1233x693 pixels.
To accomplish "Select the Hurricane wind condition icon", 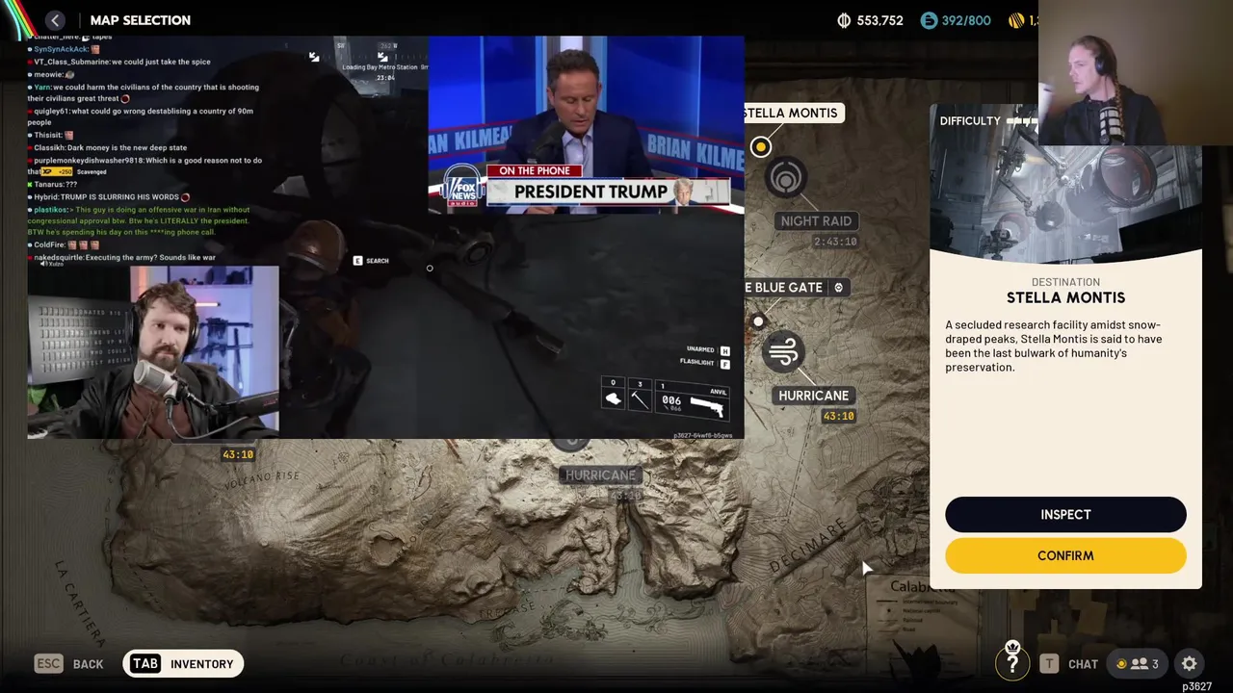I will pos(783,351).
